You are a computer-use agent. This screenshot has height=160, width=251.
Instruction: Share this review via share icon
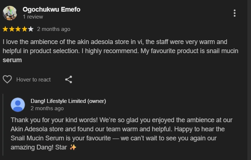[x=68, y=79]
